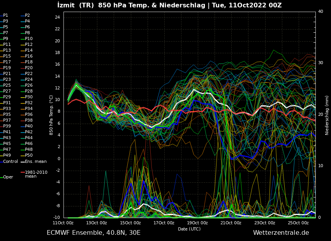Click the "P8" legend label

tap(27, 33)
